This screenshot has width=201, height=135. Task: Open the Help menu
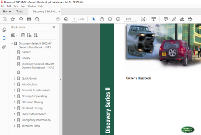pyautogui.click(x=41, y=6)
